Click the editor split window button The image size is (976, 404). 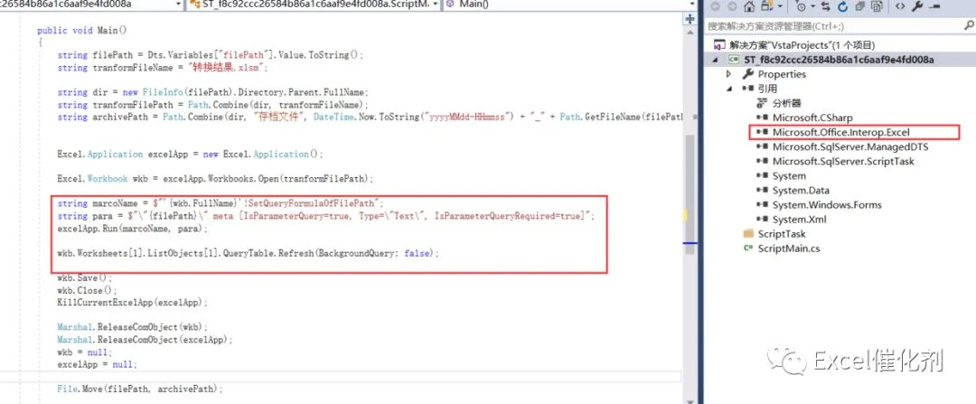(x=690, y=19)
